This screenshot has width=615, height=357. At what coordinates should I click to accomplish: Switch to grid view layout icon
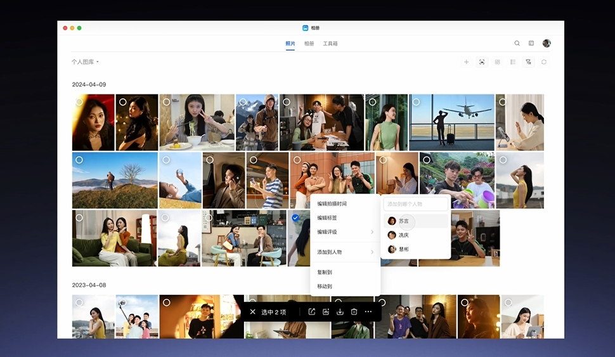coord(498,62)
